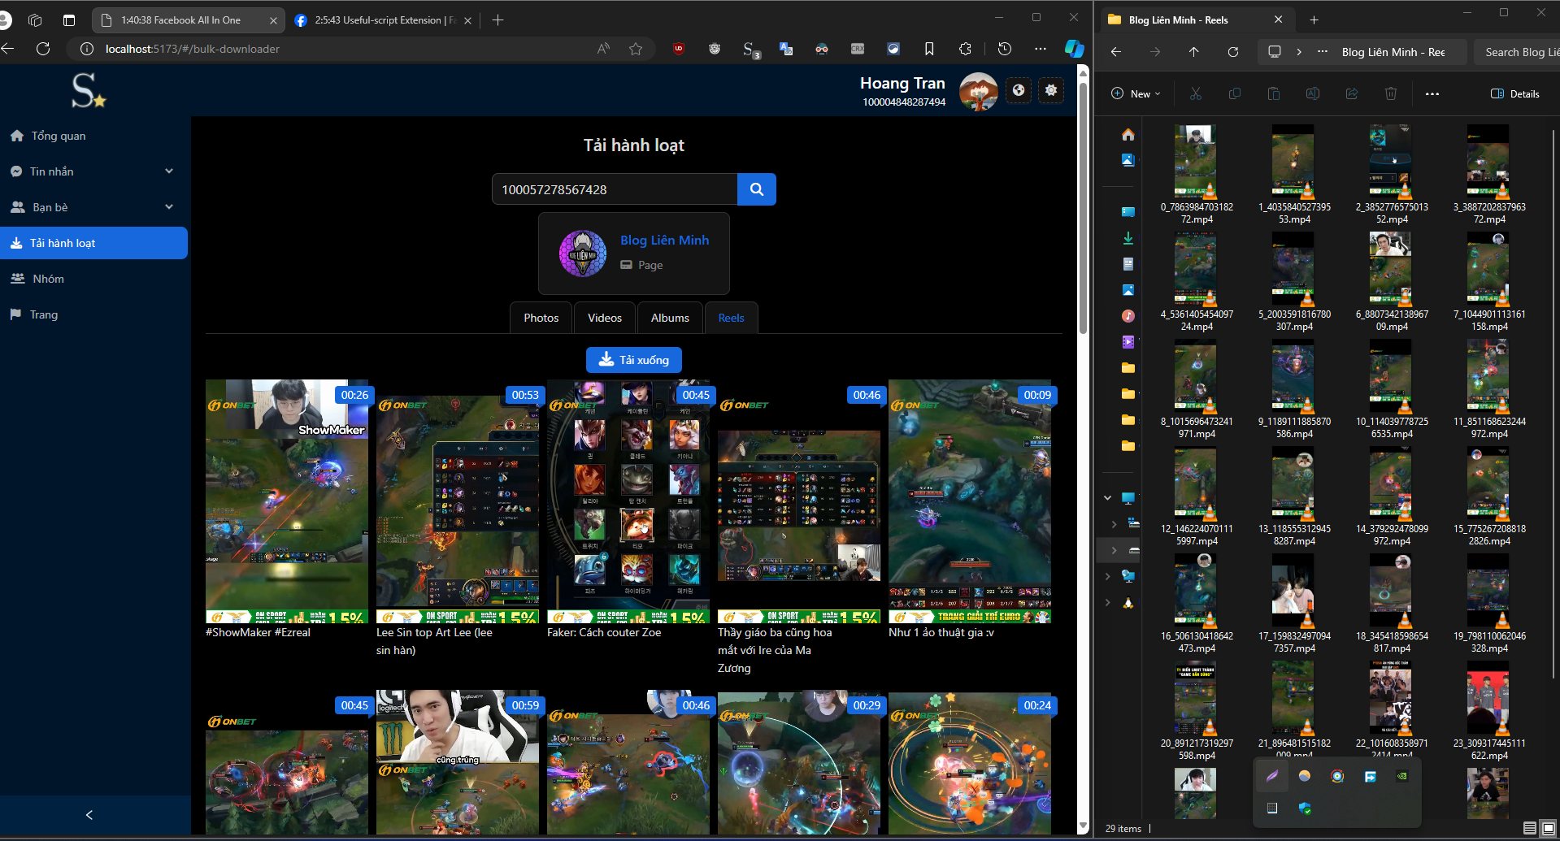Collapse the left sidebar with arrow

(x=89, y=814)
